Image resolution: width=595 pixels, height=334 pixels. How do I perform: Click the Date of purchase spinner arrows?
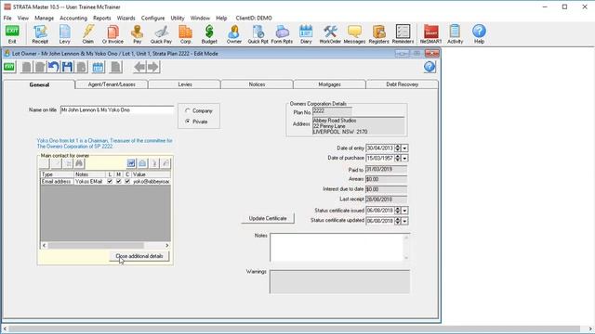[x=398, y=158]
